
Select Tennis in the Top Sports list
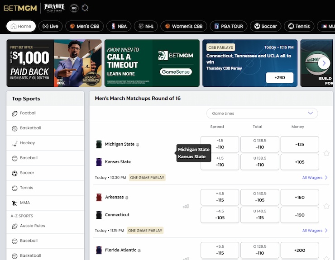coord(45,188)
